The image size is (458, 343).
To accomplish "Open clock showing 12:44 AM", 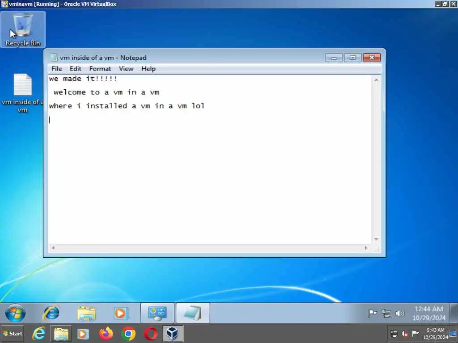I will point(429,313).
